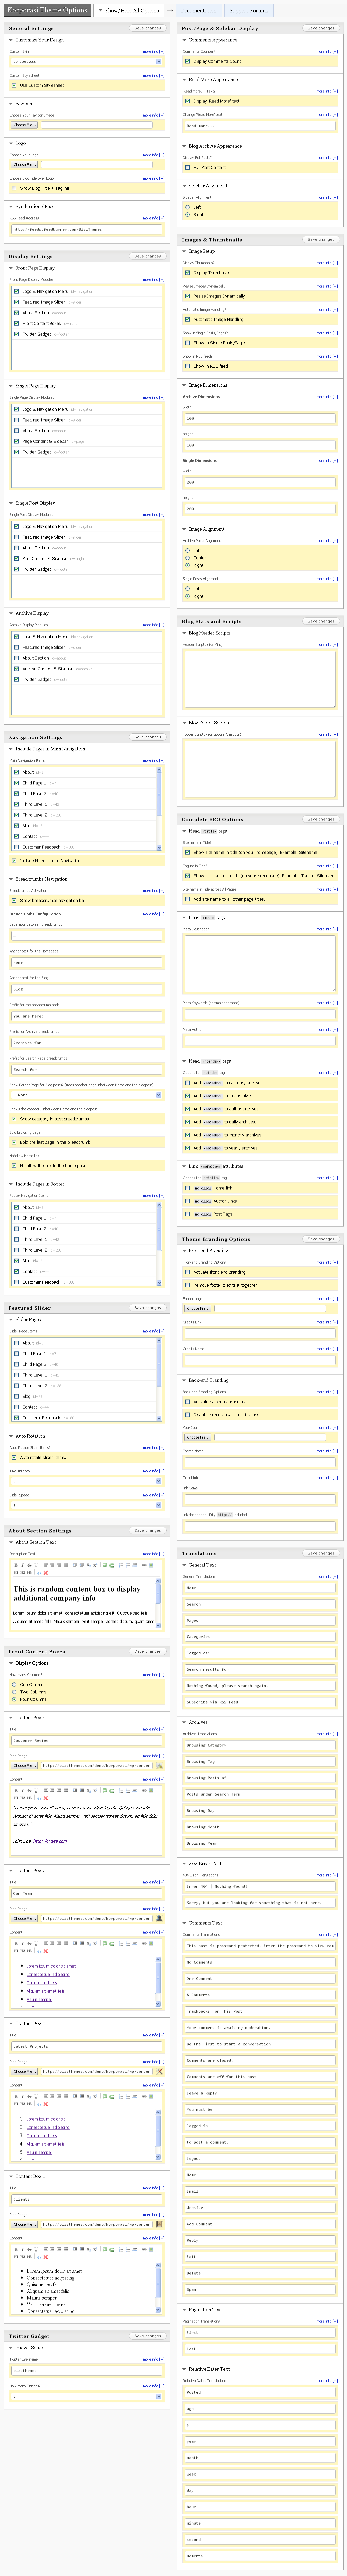Select Left sidebar alignment radio
Viewport: 347px width, 2576px height.
(x=187, y=207)
